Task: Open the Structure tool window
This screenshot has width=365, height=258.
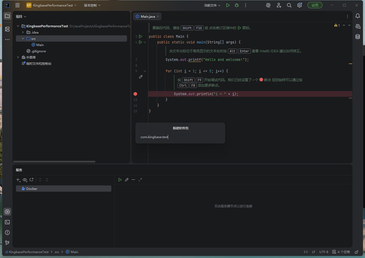Action: (7, 29)
